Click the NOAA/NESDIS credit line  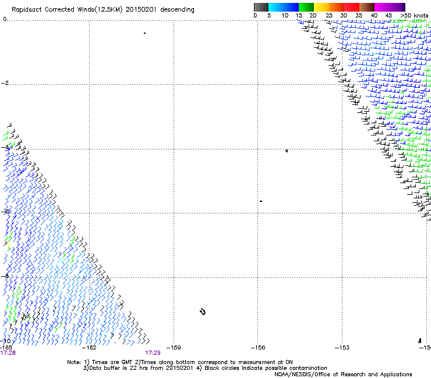pos(343,375)
